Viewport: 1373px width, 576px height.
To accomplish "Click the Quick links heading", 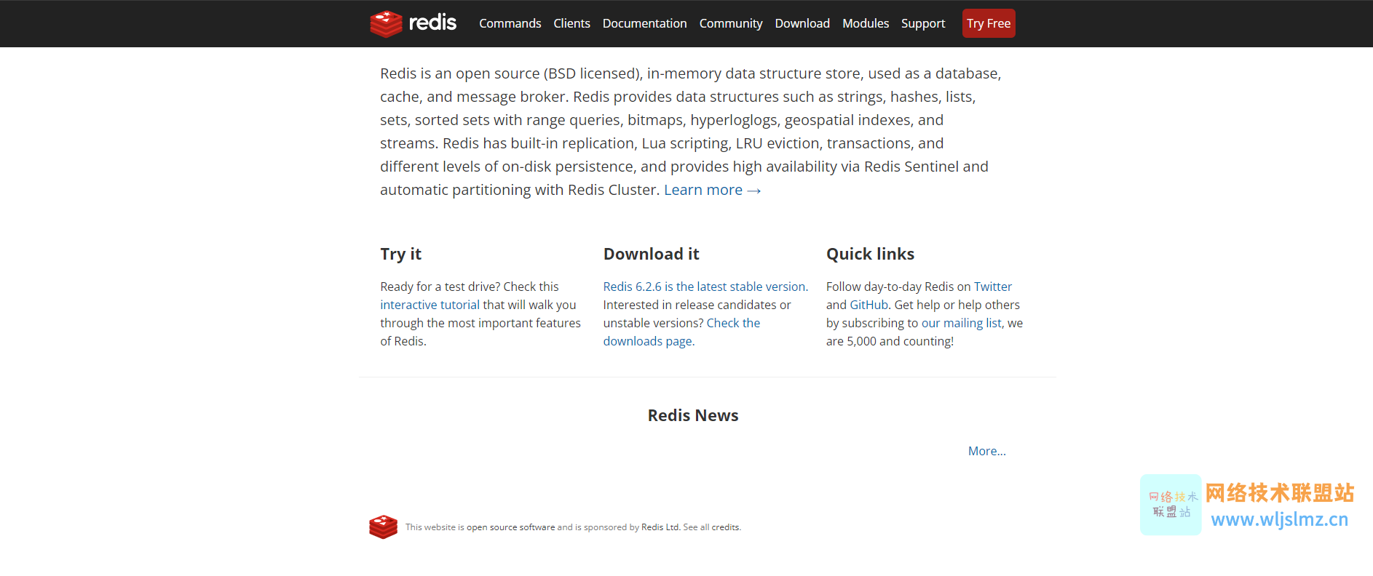I will 870,254.
